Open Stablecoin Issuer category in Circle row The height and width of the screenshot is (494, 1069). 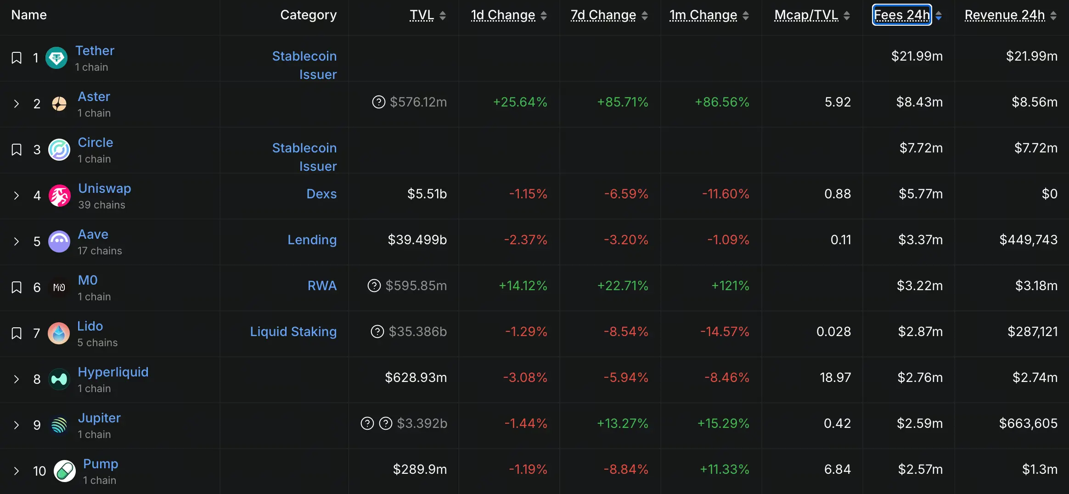click(304, 157)
